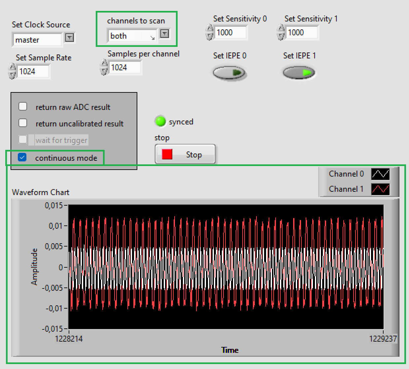Click the Channel 0 plot legend swatch
409x369 pixels.
381,174
